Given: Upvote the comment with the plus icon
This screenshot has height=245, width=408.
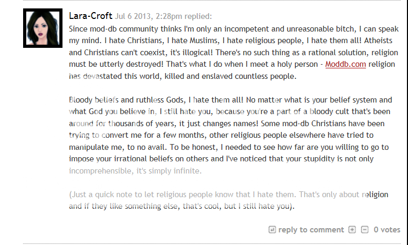Looking at the screenshot, I should click(x=352, y=230).
